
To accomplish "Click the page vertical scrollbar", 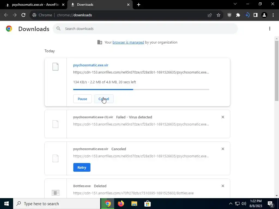I will click(277, 71).
